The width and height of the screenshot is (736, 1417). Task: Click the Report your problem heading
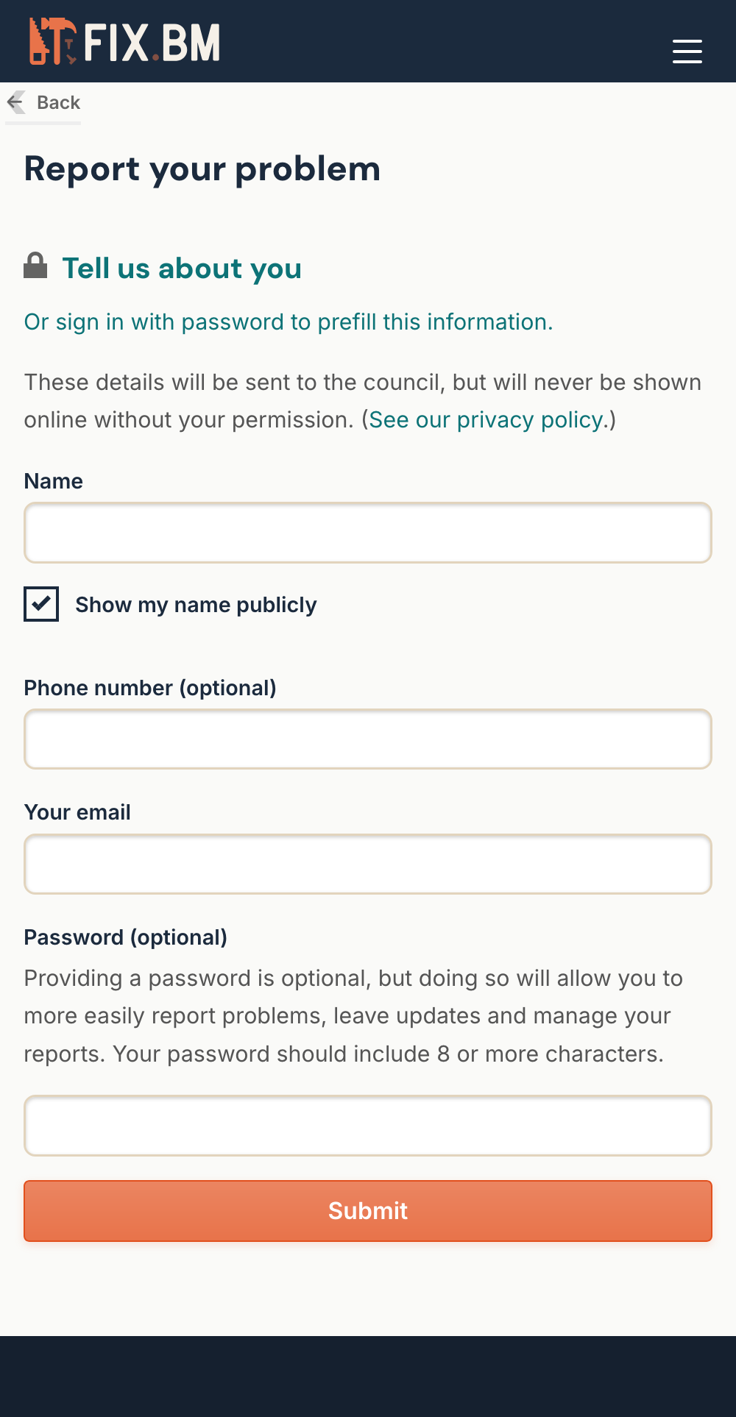(202, 168)
